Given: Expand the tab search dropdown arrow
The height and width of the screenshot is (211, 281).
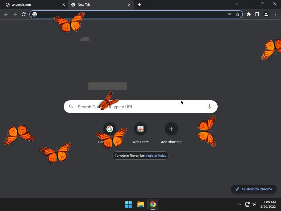Looking at the screenshot, I should point(237,4).
